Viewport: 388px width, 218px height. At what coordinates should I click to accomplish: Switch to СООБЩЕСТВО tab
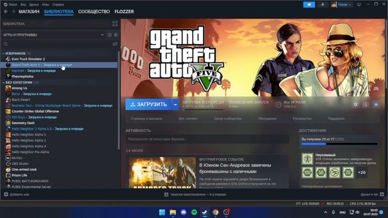tap(94, 12)
